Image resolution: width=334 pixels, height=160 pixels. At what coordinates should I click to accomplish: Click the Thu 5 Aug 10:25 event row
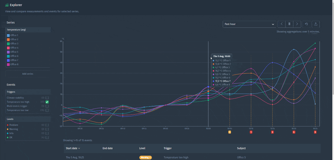click(x=75, y=157)
